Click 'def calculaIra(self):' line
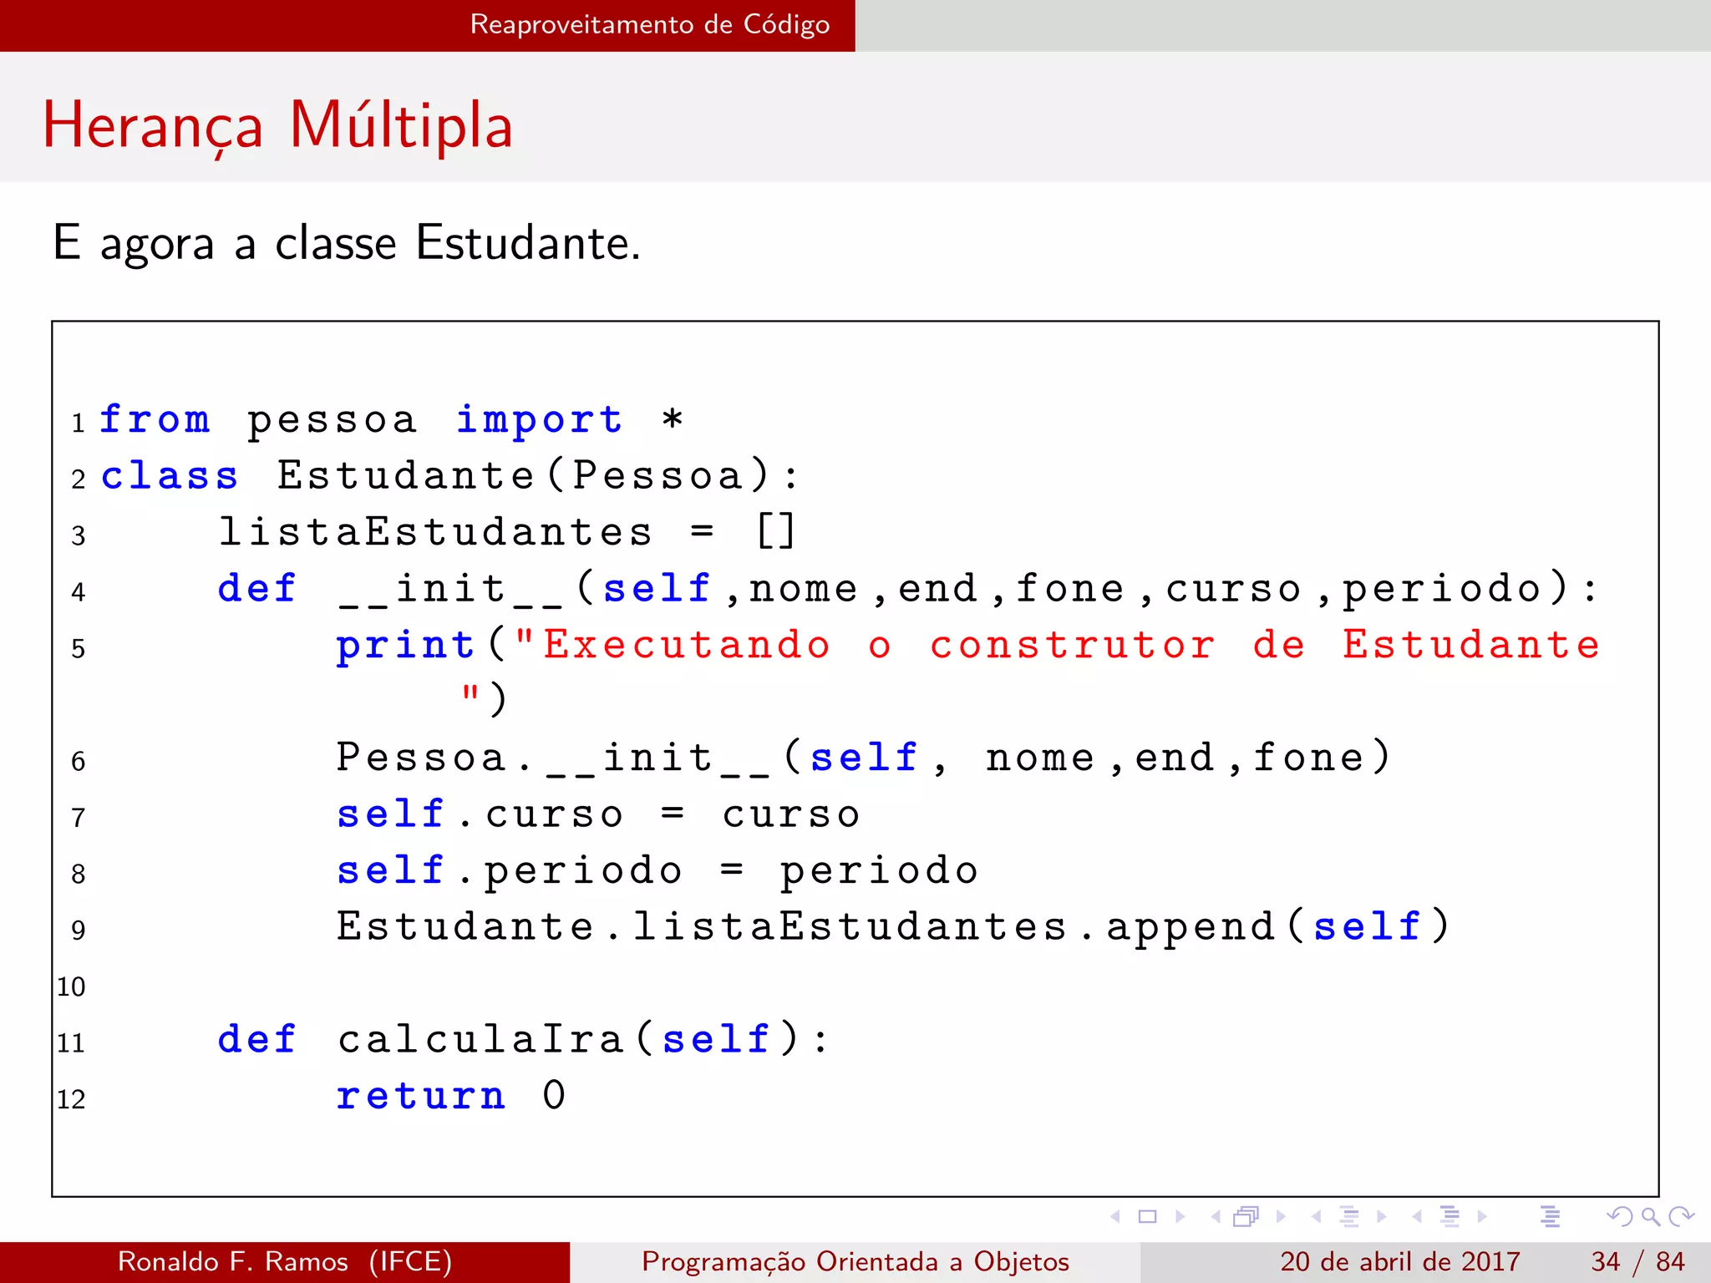This screenshot has height=1283, width=1711. 523,1040
